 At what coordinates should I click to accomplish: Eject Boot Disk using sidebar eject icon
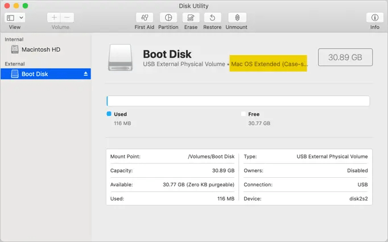pyautogui.click(x=86, y=74)
